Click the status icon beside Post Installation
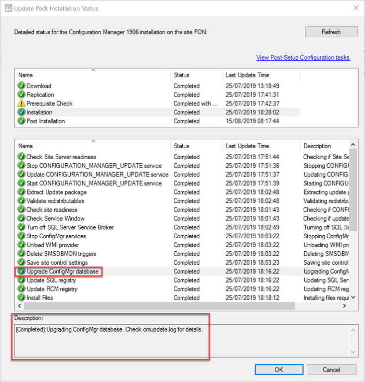Screen dimensions: 365x382 click(x=21, y=121)
